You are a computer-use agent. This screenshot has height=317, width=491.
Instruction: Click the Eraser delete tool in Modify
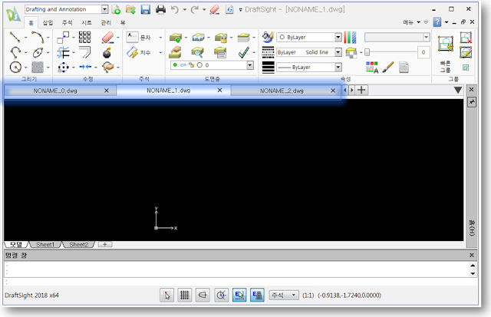pos(107,38)
